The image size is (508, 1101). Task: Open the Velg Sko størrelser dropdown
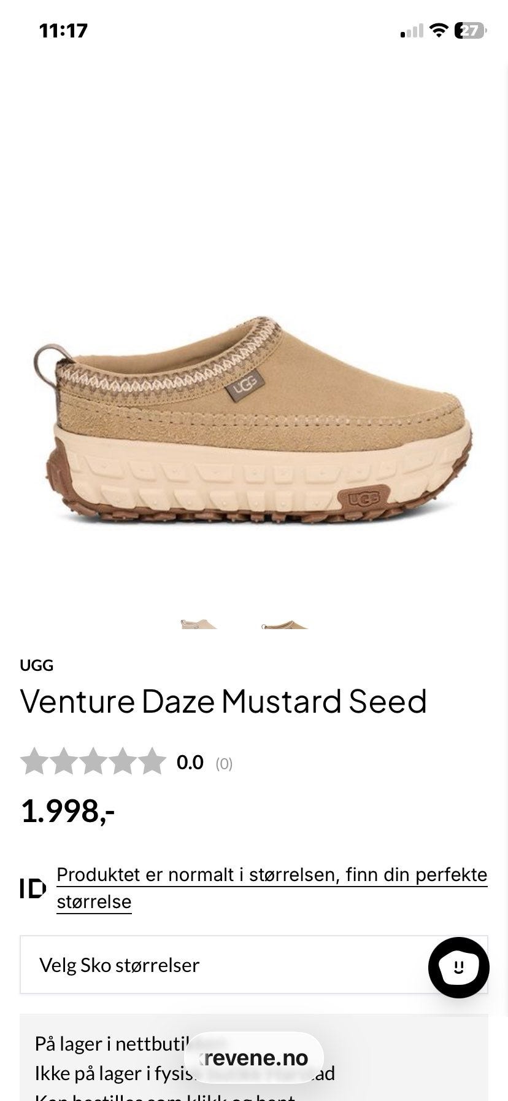(254, 965)
